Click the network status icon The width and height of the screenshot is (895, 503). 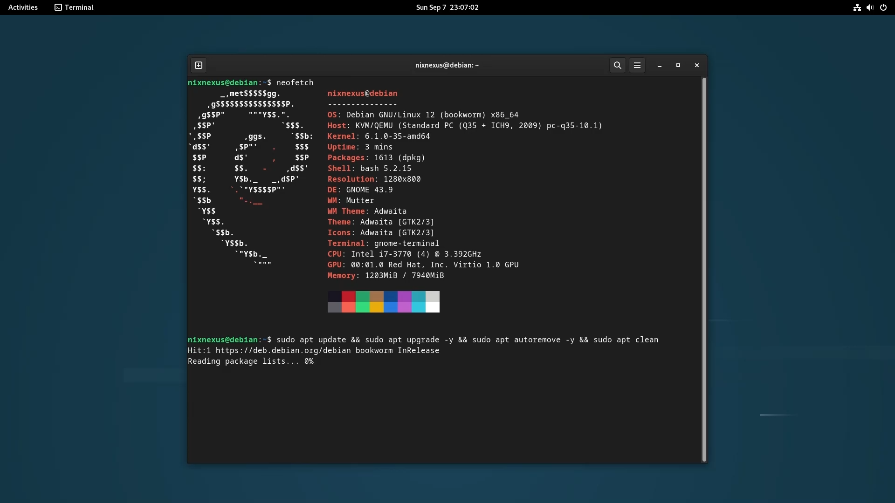coord(857,7)
